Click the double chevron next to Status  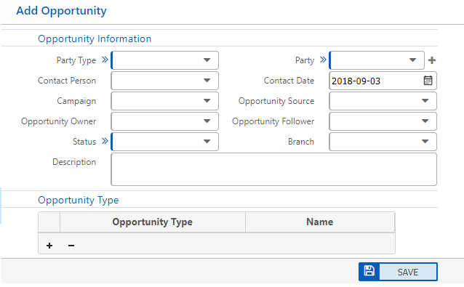(x=105, y=141)
